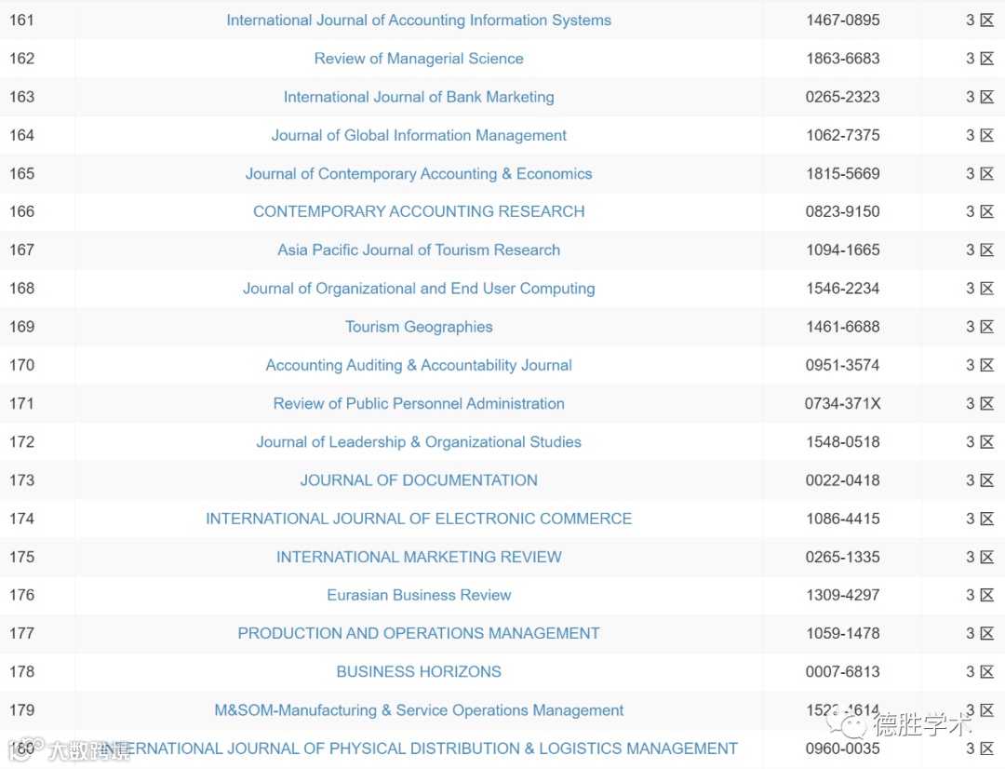Select ISSN 1309-4297 cell

click(843, 595)
